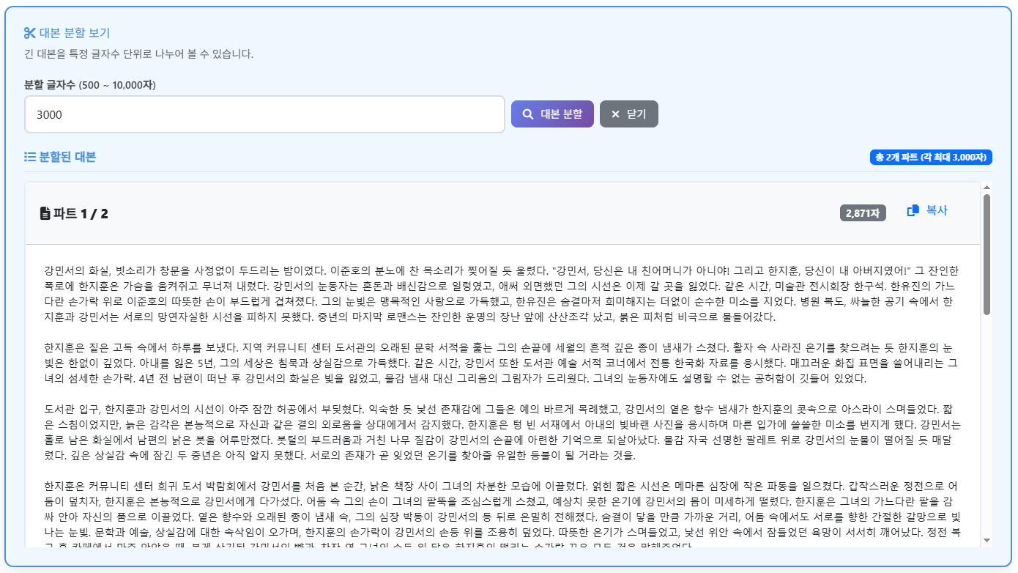Click the paragraph starting 강민서의 화실, 빗소리가
Screen dimensions: 1018x573
click(x=501, y=294)
